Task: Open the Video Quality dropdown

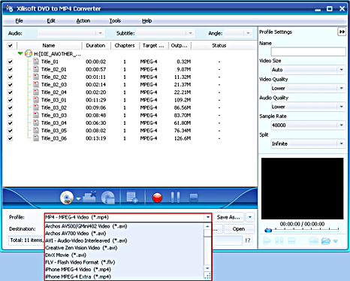Action: (309, 88)
